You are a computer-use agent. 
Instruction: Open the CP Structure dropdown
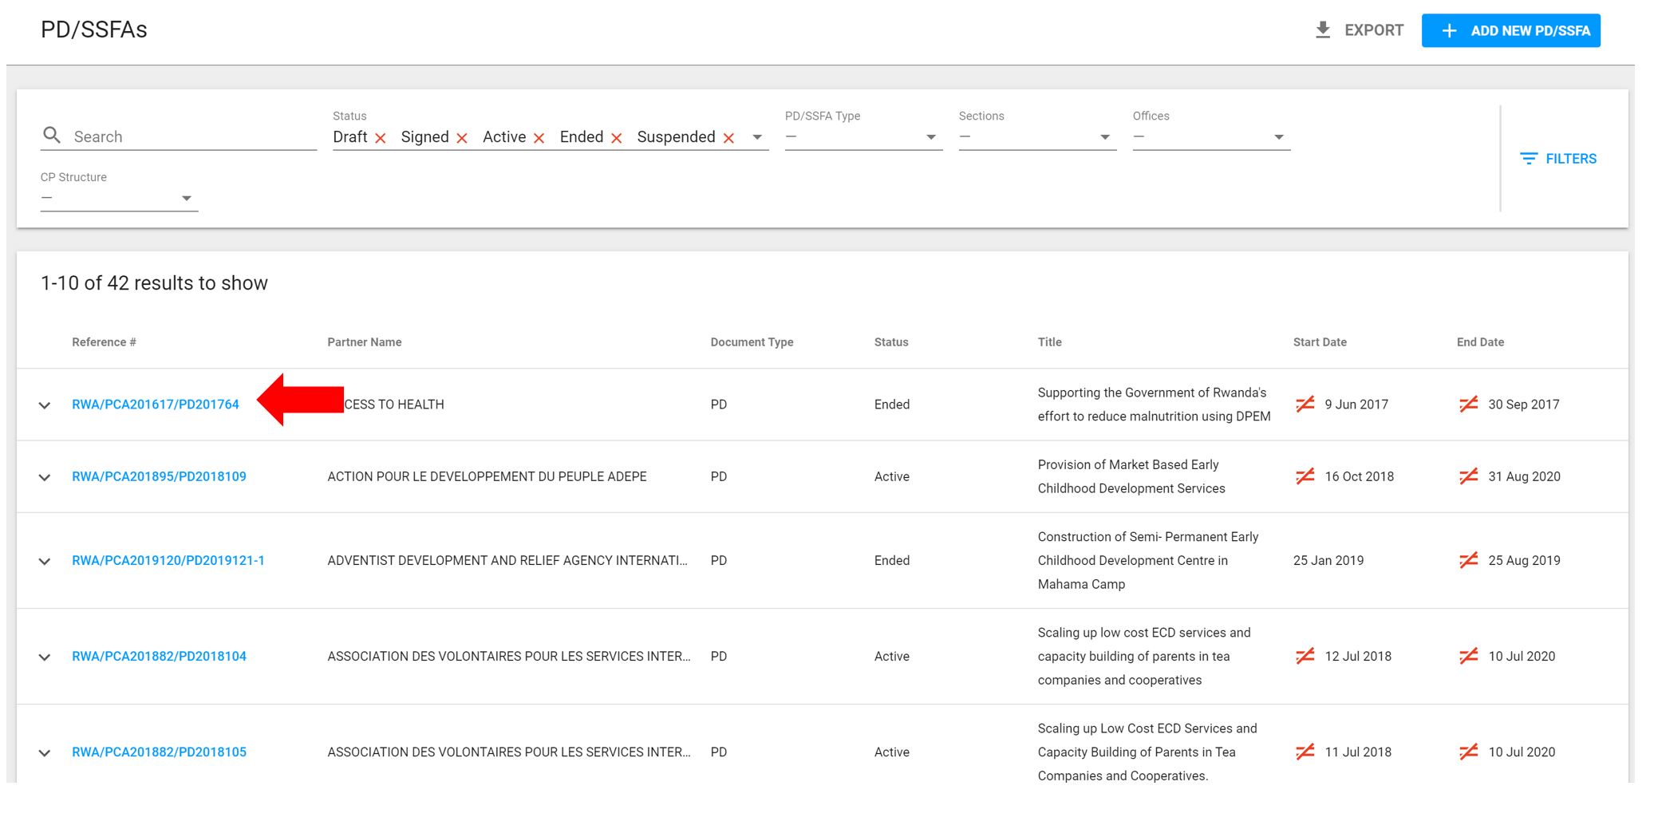click(x=188, y=197)
